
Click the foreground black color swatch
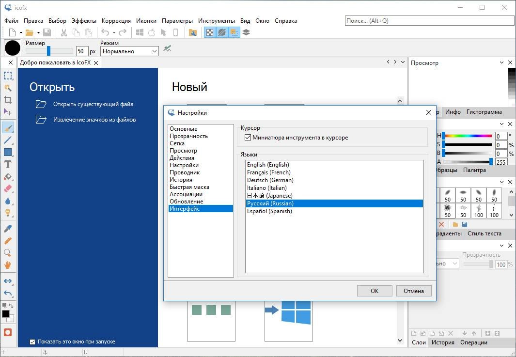pyautogui.click(x=6, y=314)
